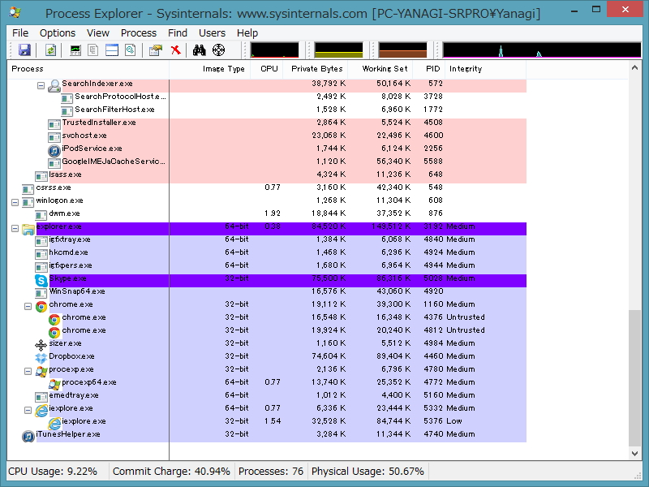The image size is (649, 487).
Task: Save the process list to a file
Action: (x=26, y=50)
